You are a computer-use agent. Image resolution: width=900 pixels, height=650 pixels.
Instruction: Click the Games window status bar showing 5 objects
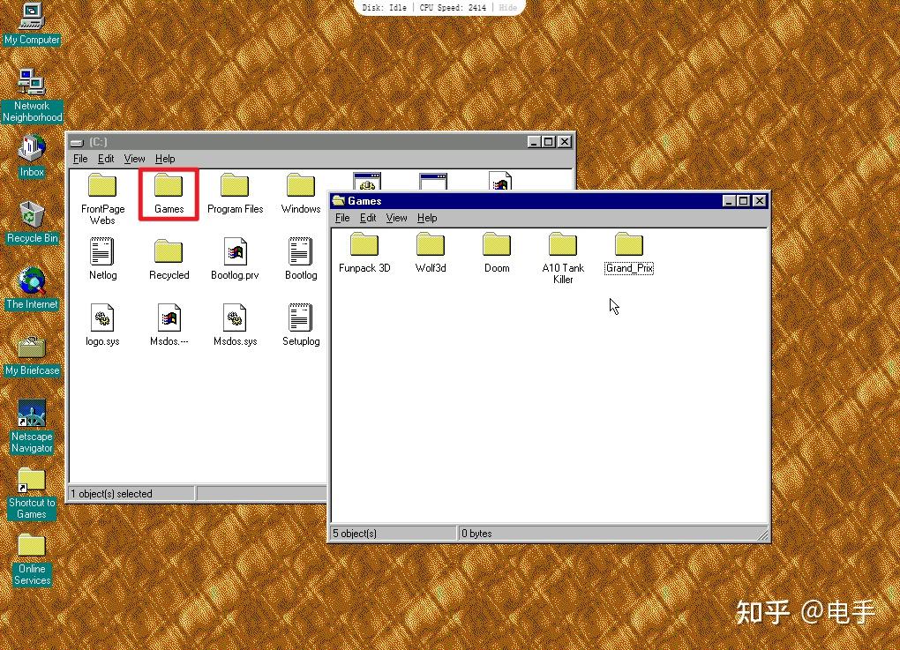click(393, 533)
